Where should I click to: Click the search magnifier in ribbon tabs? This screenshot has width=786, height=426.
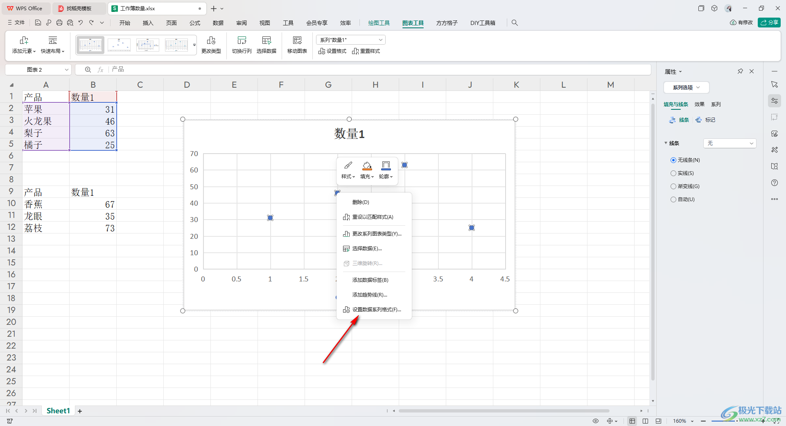point(515,23)
